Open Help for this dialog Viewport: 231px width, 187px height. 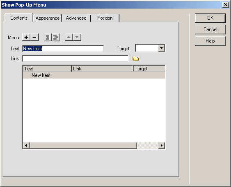click(210, 41)
